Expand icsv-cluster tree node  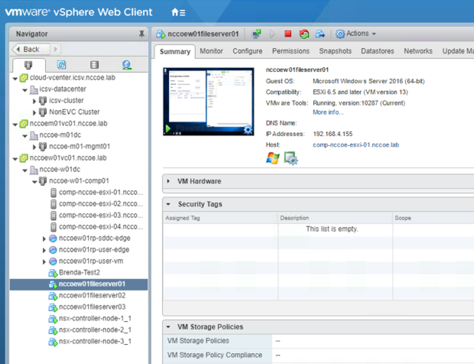click(35, 101)
